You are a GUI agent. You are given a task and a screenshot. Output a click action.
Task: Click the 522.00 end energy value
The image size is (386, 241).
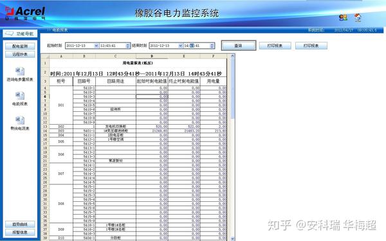(x=184, y=127)
